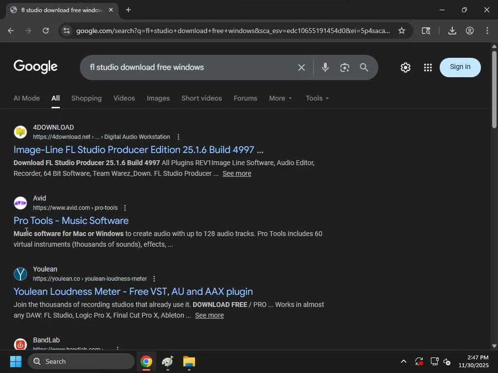Open the Google apps grid
This screenshot has height=373, width=498.
point(428,67)
